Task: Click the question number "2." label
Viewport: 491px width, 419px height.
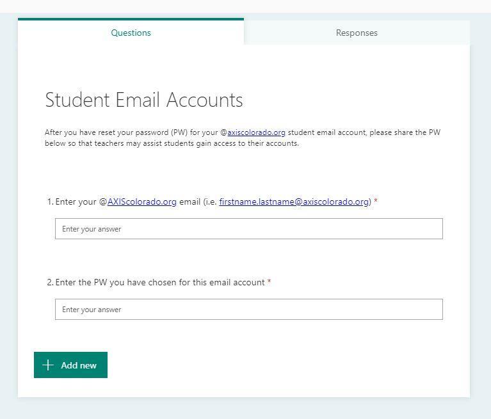Action: coord(51,282)
